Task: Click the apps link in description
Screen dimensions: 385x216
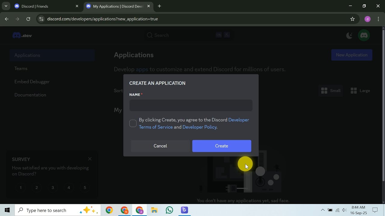Action: [x=142, y=69]
